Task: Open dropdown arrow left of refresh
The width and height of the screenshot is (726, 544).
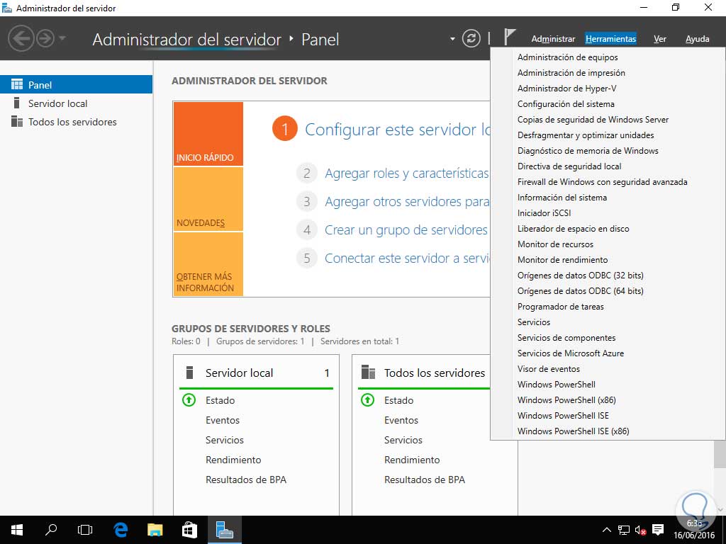Action: pos(452,39)
